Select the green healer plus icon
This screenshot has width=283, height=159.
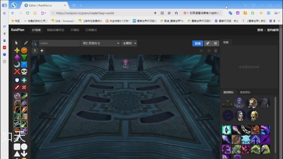tap(24, 80)
